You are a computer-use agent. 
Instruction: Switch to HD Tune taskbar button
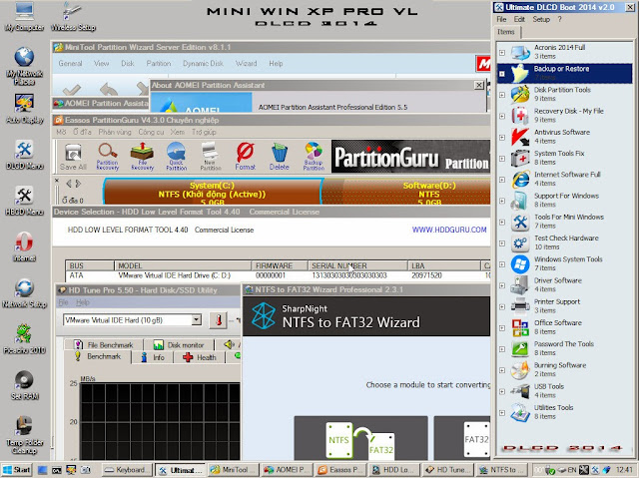tap(447, 470)
